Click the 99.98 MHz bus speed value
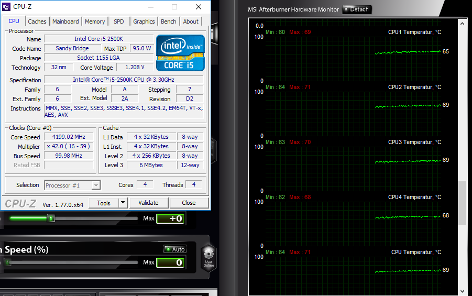 69,156
